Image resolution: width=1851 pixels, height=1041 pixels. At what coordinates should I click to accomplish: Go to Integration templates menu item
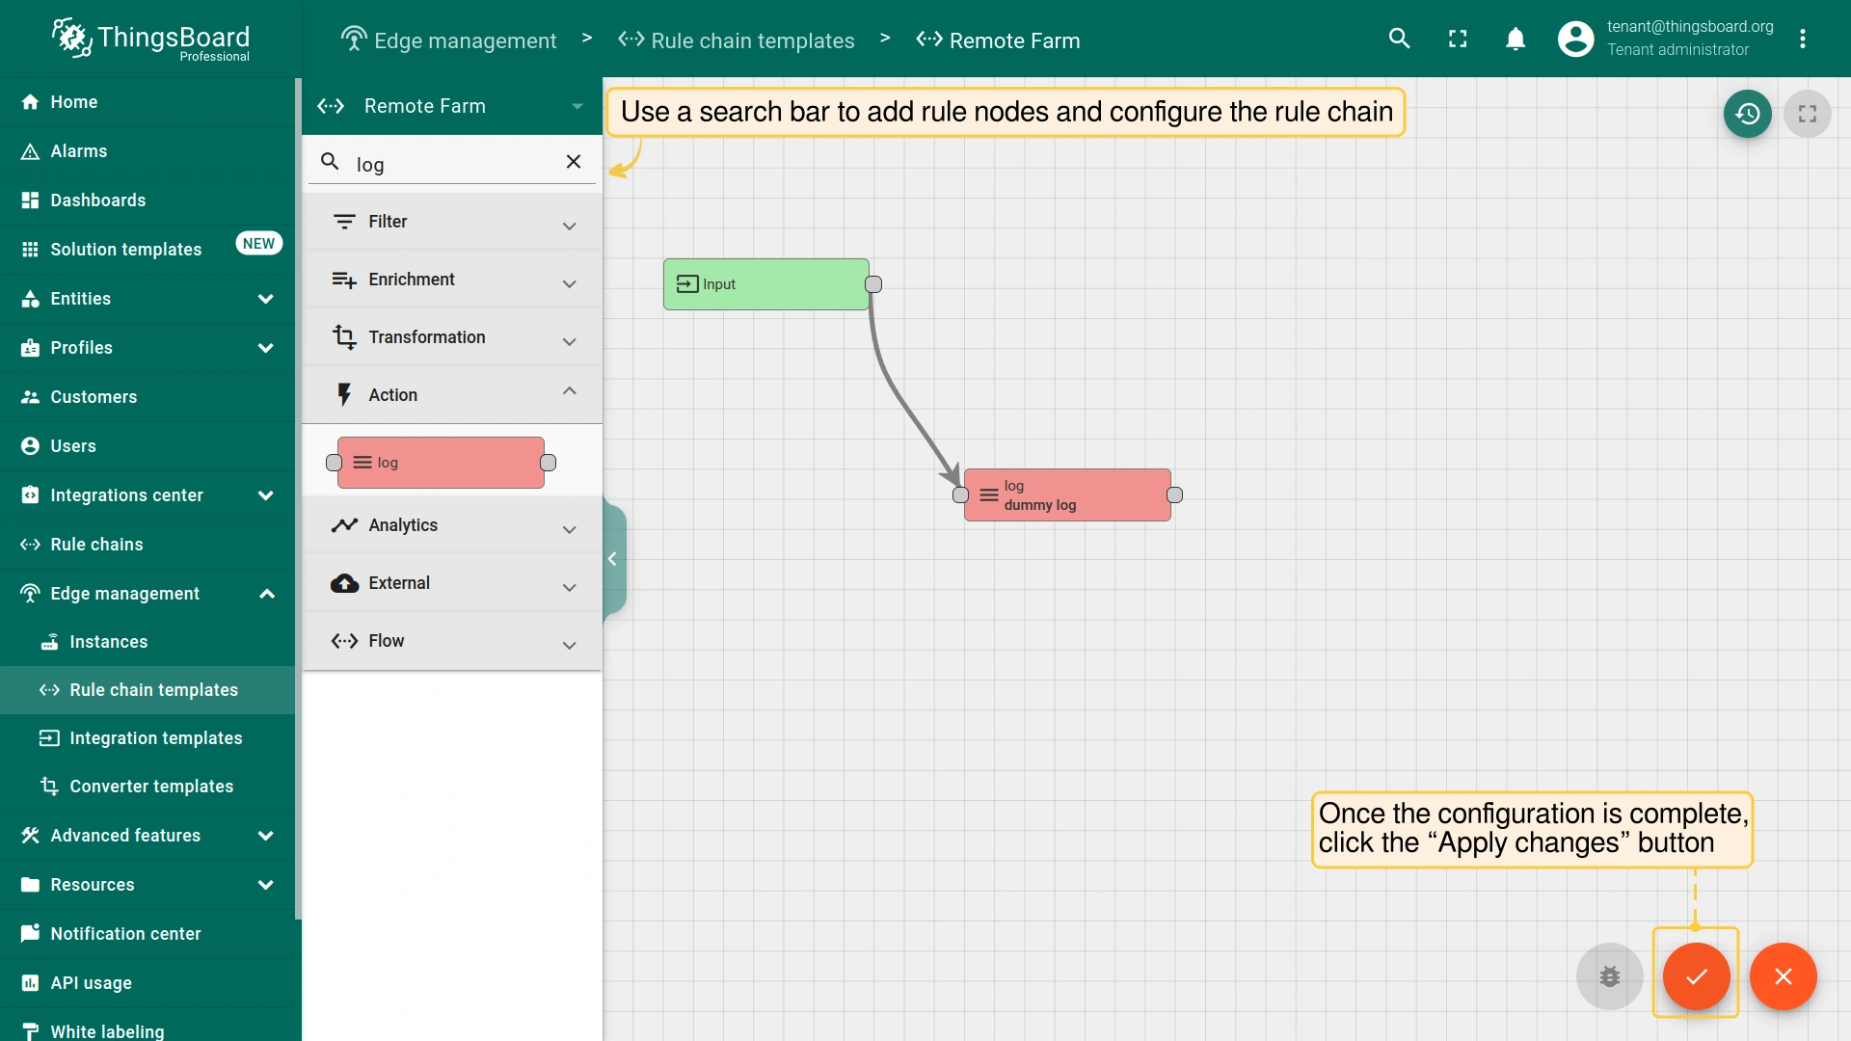(155, 738)
